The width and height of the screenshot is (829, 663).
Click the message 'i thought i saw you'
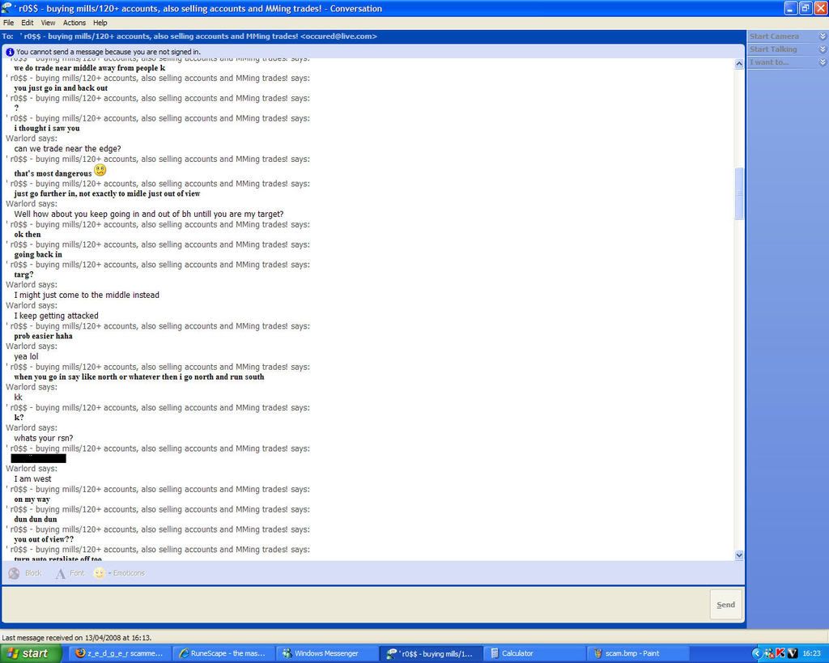[47, 128]
